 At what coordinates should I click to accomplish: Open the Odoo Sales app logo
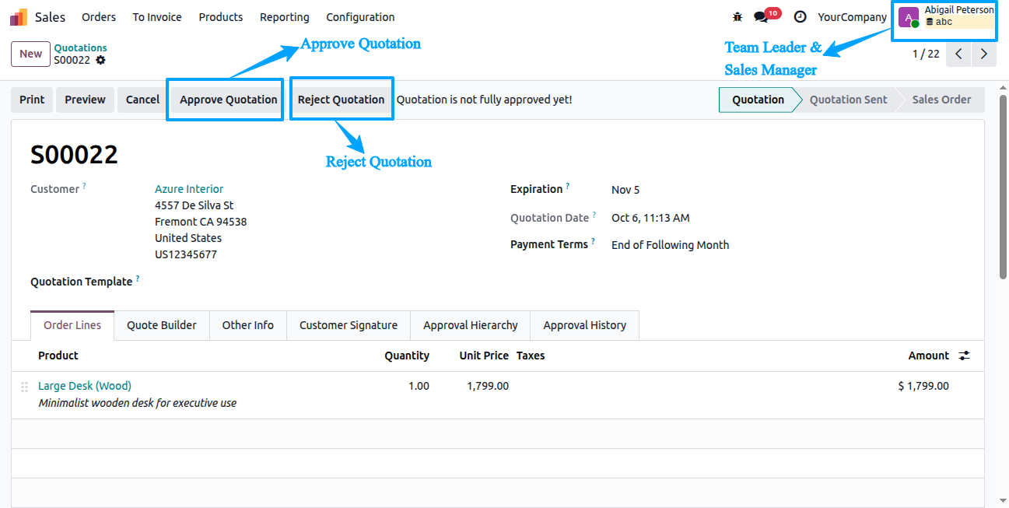point(19,17)
